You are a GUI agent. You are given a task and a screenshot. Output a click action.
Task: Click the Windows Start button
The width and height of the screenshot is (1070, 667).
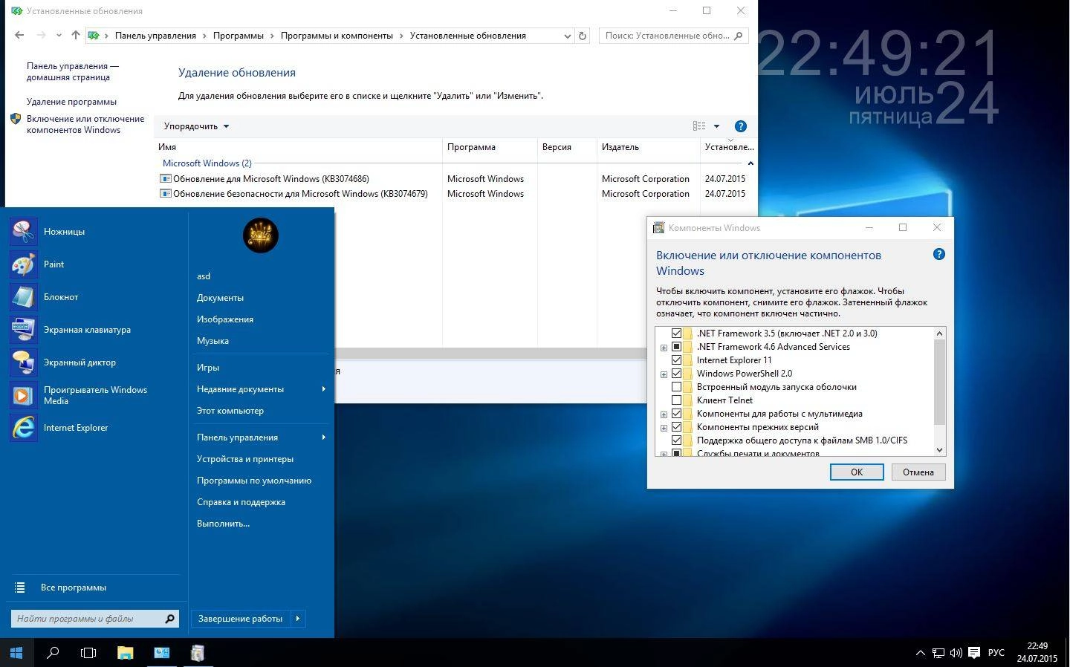(x=16, y=653)
